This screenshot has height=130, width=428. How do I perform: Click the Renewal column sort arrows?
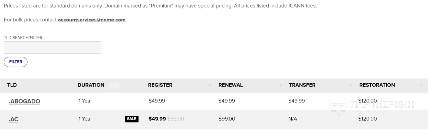click(281, 85)
